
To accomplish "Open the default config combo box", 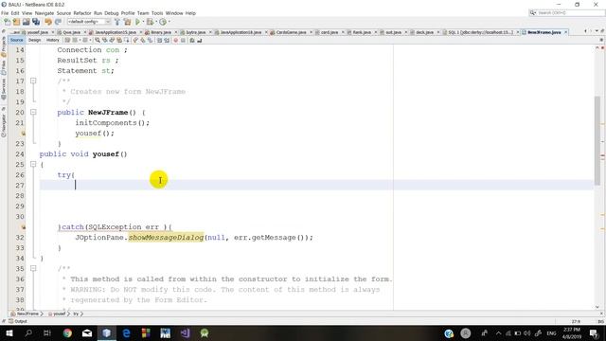I will [89, 22].
